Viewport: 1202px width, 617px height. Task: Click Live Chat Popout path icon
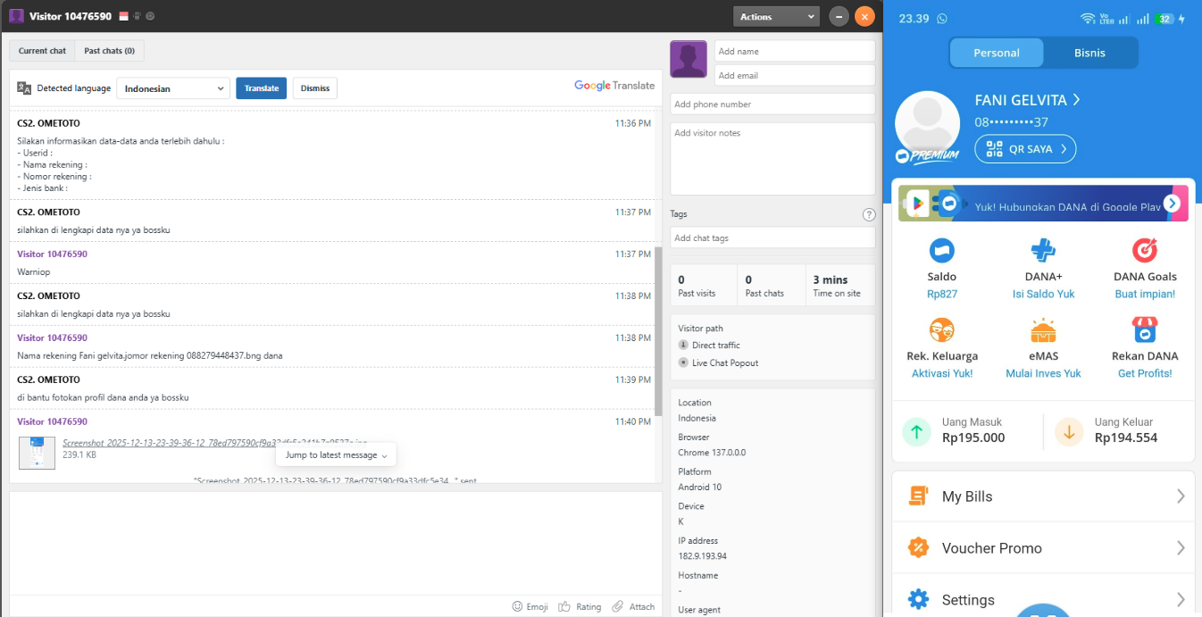pos(683,363)
